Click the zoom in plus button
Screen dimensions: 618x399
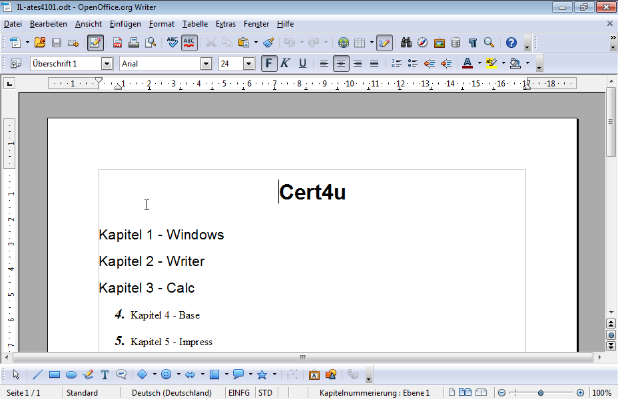pyautogui.click(x=580, y=393)
